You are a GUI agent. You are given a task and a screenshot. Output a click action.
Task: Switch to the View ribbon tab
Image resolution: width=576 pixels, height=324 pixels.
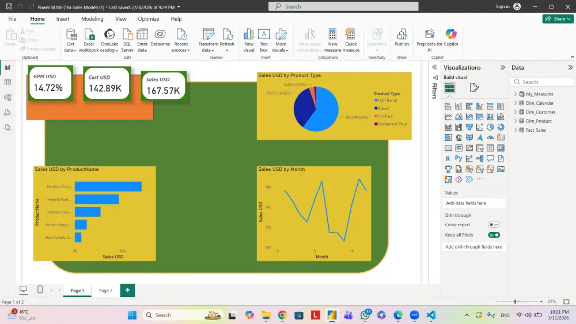coord(120,19)
